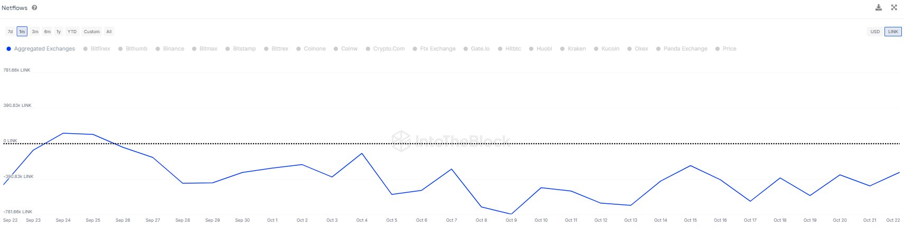Viewport: 904px width, 228px height.
Task: Switch units to LINK
Action: 893,32
